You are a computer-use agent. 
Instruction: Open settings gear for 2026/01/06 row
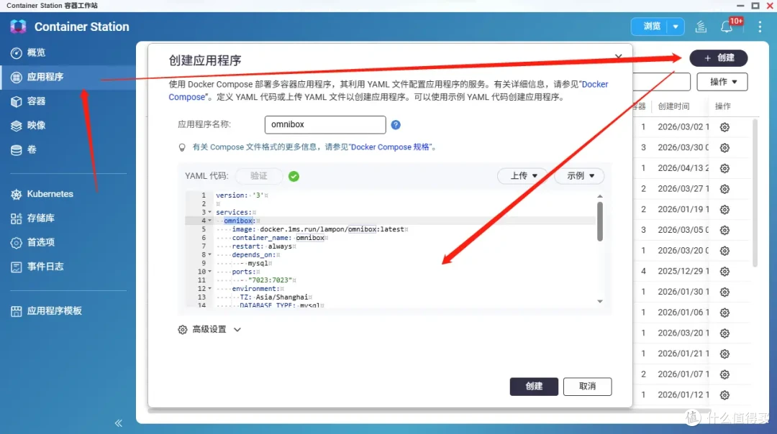point(724,313)
